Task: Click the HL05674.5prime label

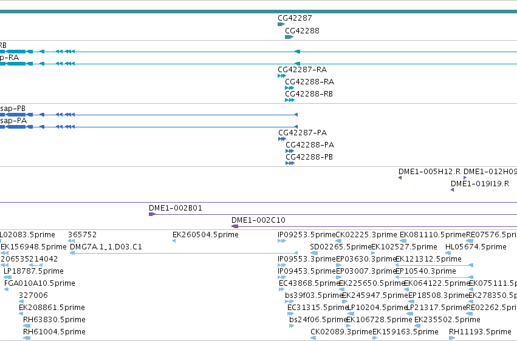Action: [x=476, y=247]
